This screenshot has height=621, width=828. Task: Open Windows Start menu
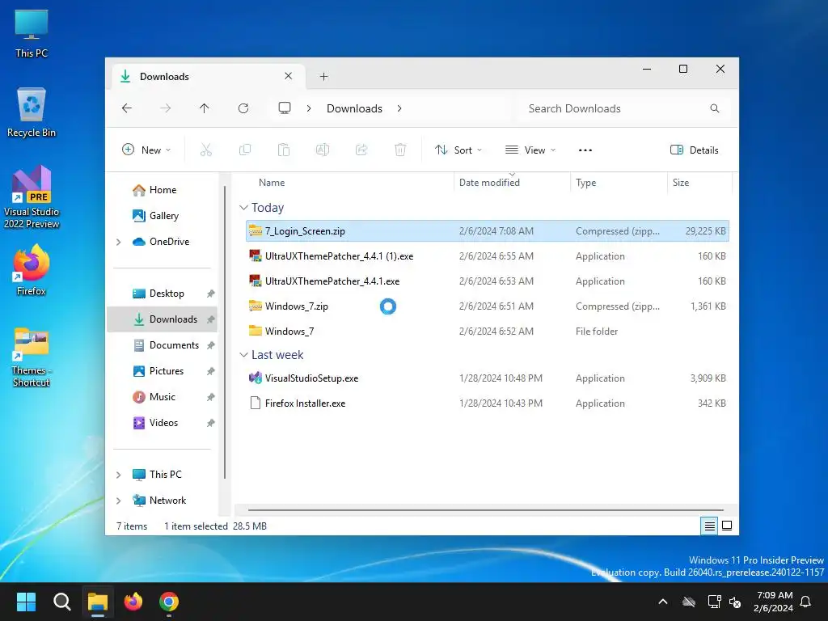[26, 602]
